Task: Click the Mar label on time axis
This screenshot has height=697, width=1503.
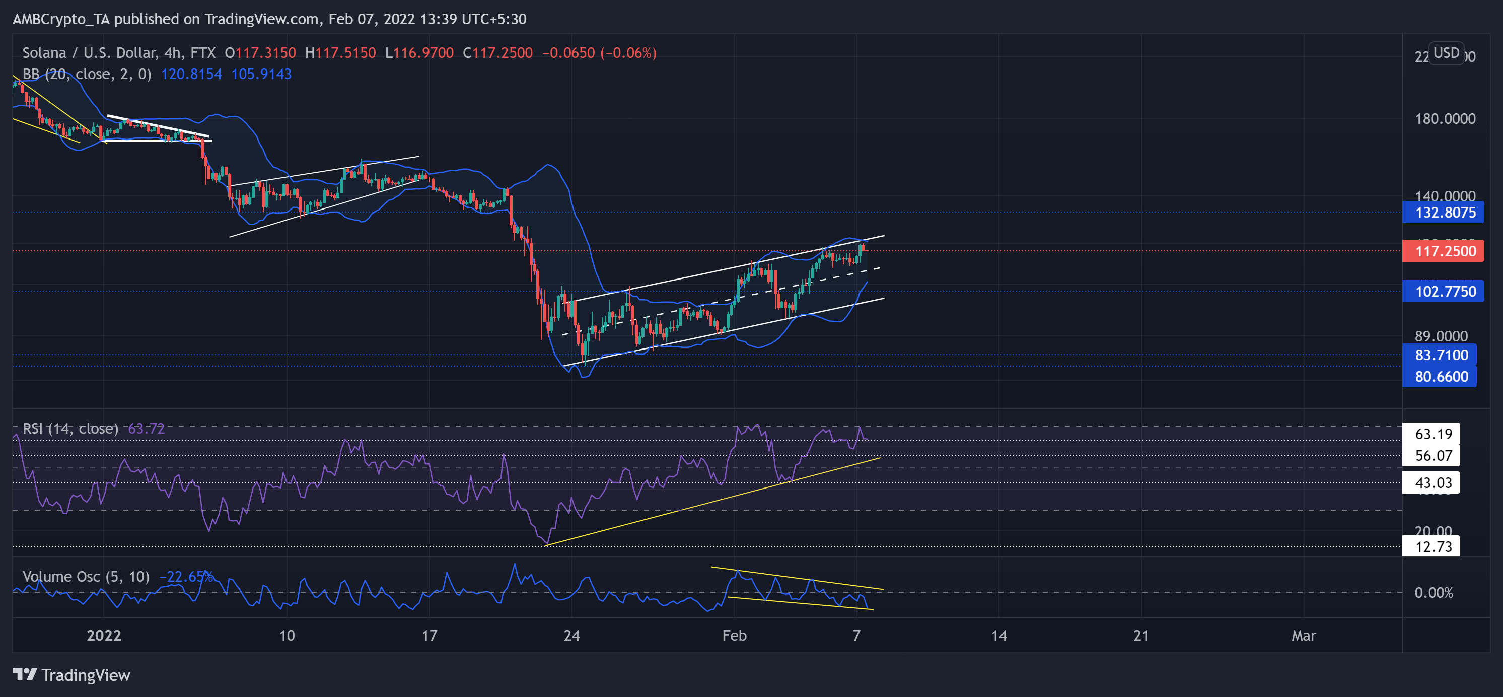Action: tap(1304, 636)
